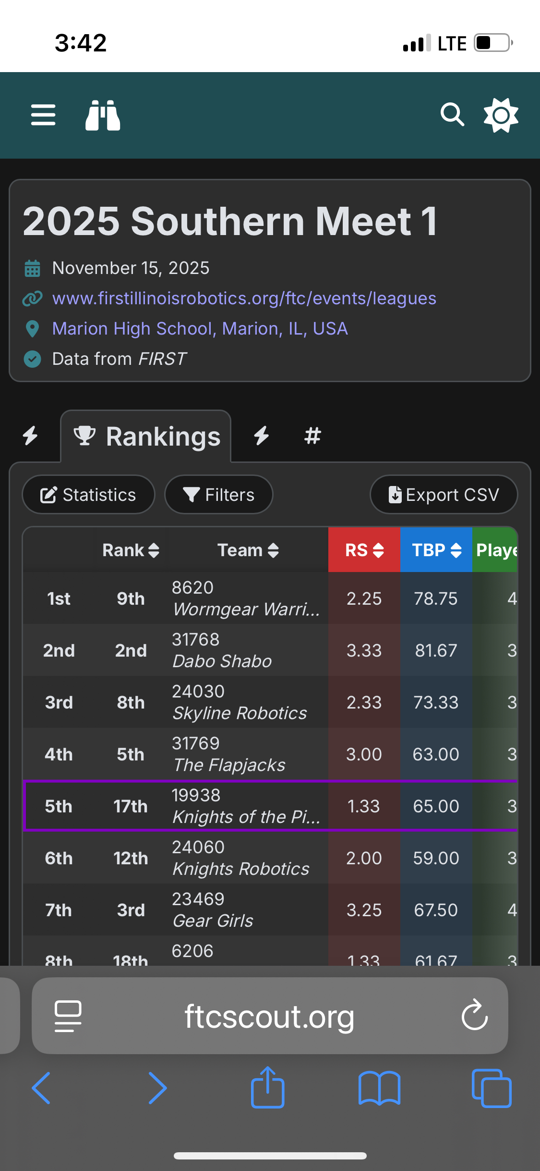Viewport: 540px width, 1171px height.
Task: Open the firstillinoisrobotics.org leagues link
Action: pos(244,299)
